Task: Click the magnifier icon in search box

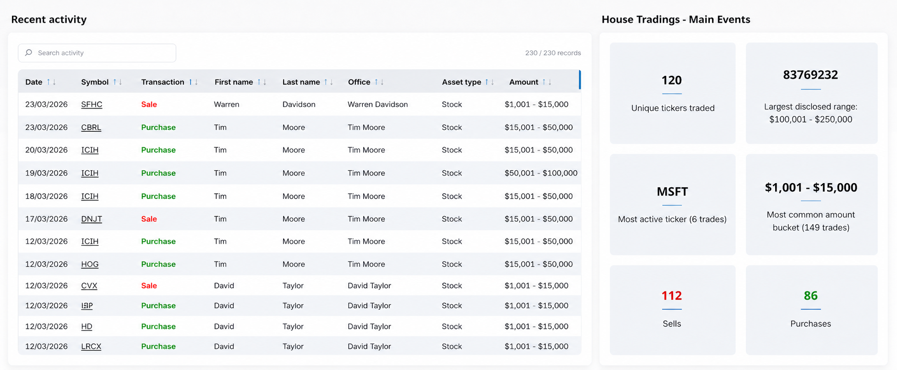Action: [29, 53]
